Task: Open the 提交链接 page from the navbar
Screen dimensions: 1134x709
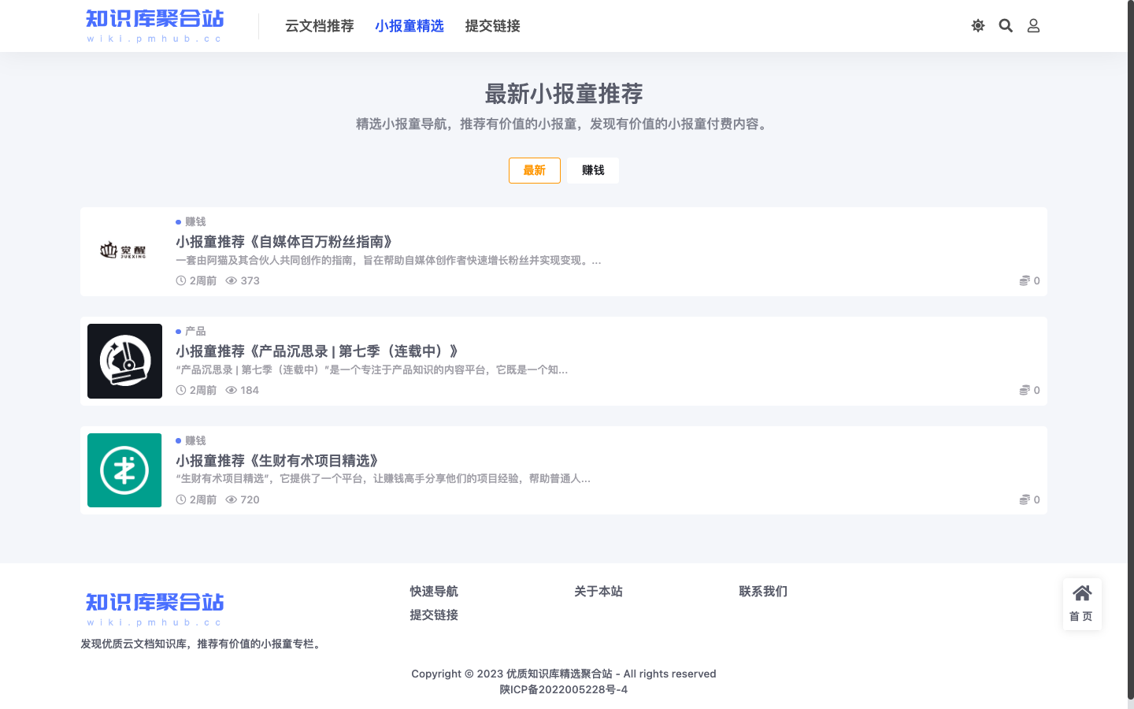Action: coord(491,25)
